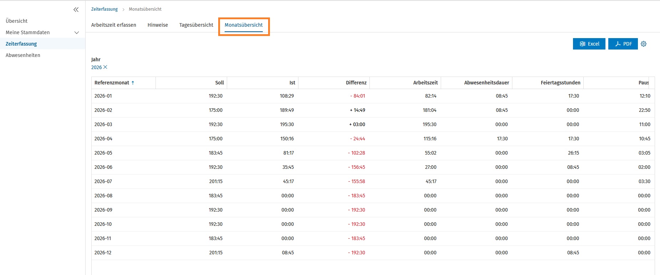Select row 2026-05
This screenshot has width=660, height=275.
(373, 153)
